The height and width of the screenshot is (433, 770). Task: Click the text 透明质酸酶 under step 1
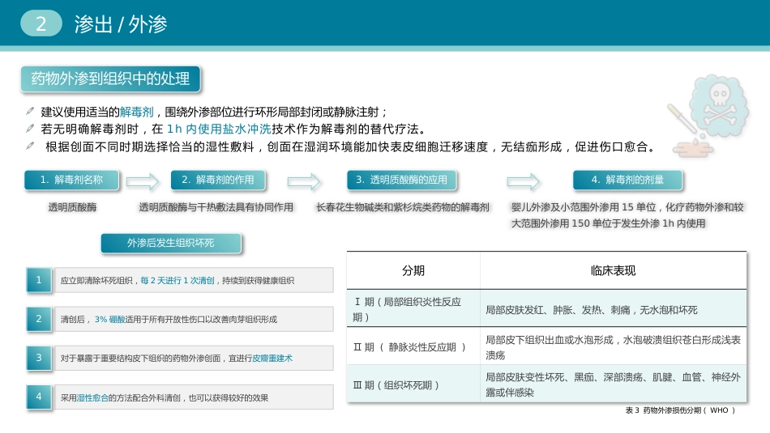pyautogui.click(x=72, y=207)
